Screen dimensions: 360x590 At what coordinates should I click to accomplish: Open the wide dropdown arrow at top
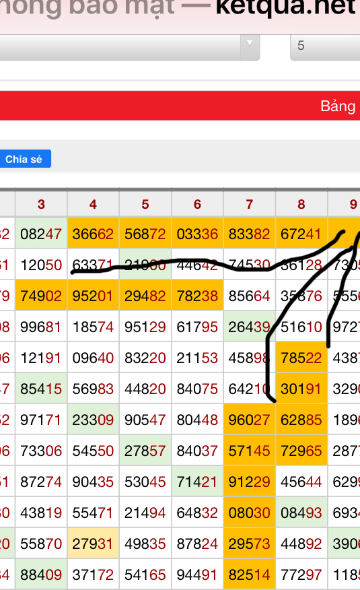pyautogui.click(x=250, y=46)
